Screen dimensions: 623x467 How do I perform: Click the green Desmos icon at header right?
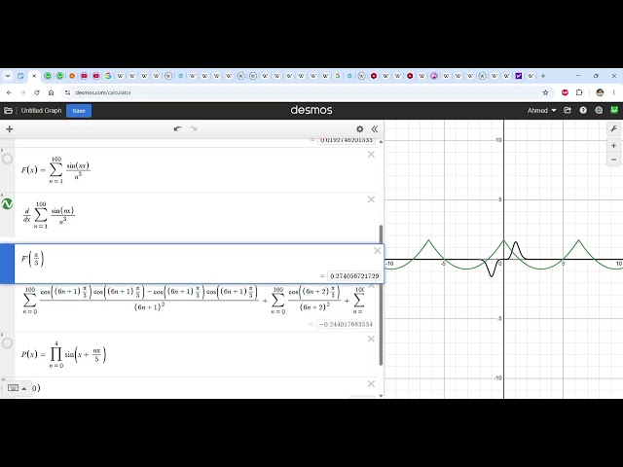click(614, 110)
